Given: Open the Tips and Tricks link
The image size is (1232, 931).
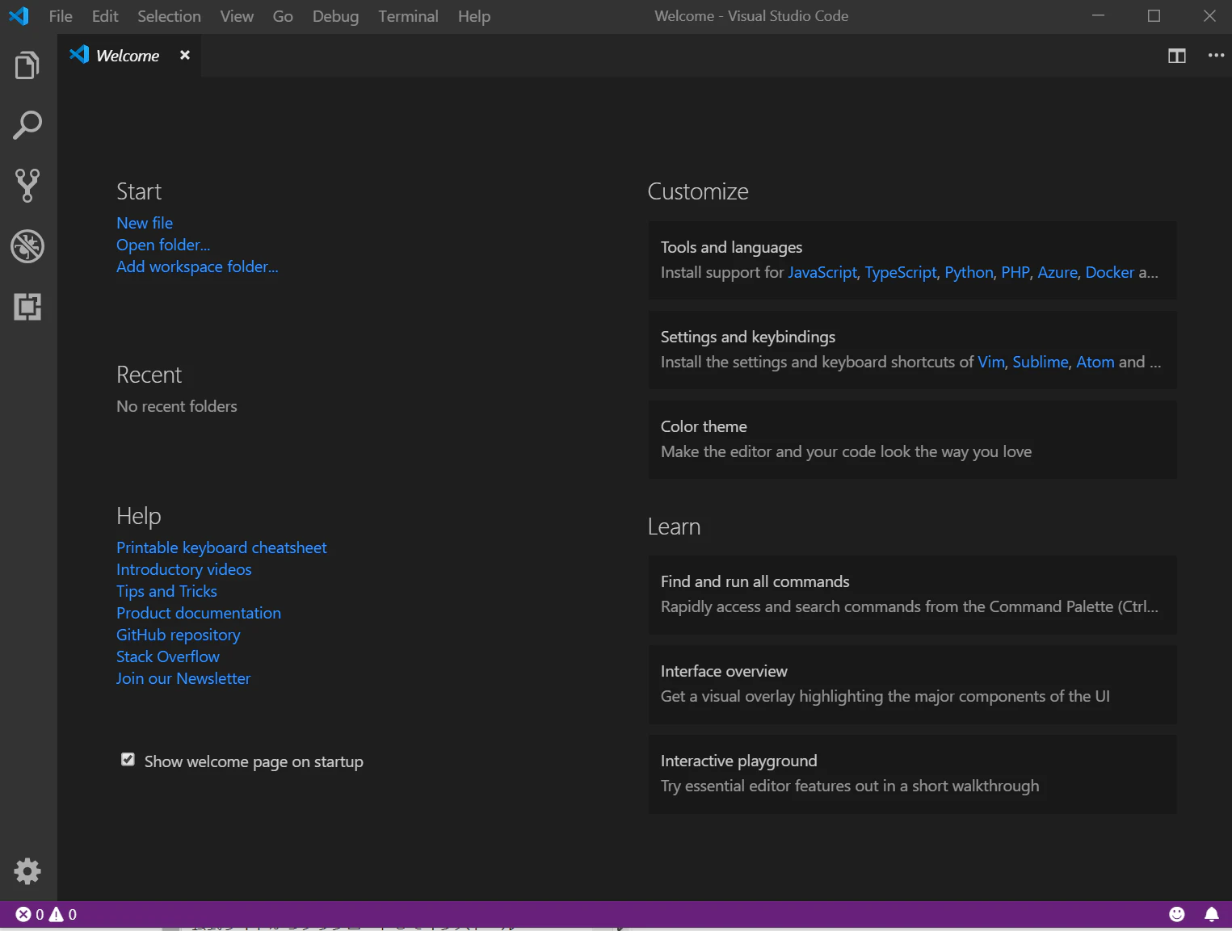Looking at the screenshot, I should coord(166,591).
